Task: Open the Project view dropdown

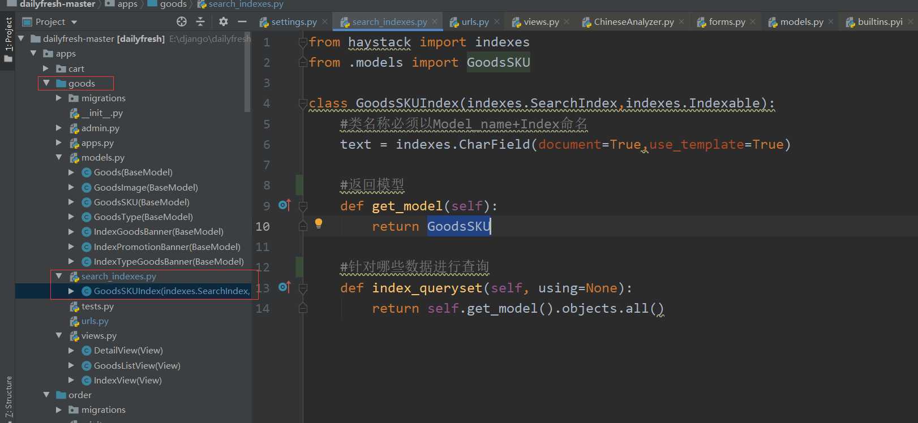Action: (x=74, y=22)
